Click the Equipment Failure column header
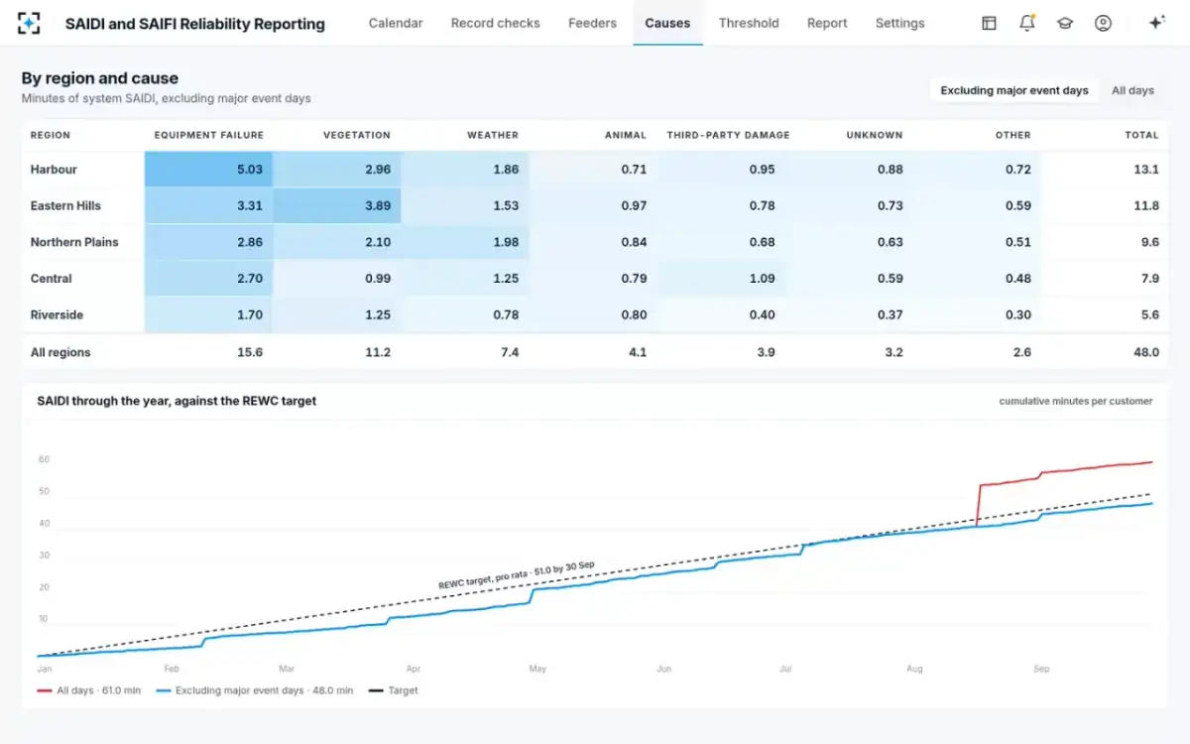This screenshot has width=1190, height=744. 209,135
